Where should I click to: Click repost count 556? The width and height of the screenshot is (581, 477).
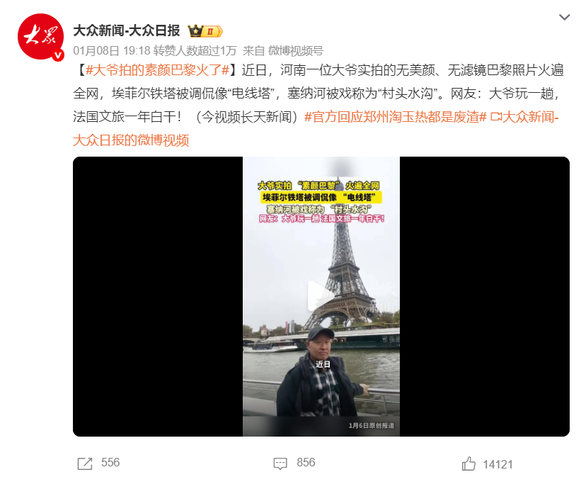tap(110, 463)
